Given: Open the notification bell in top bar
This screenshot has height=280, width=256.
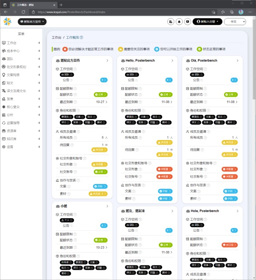Looking at the screenshot, I should [x=179, y=21].
